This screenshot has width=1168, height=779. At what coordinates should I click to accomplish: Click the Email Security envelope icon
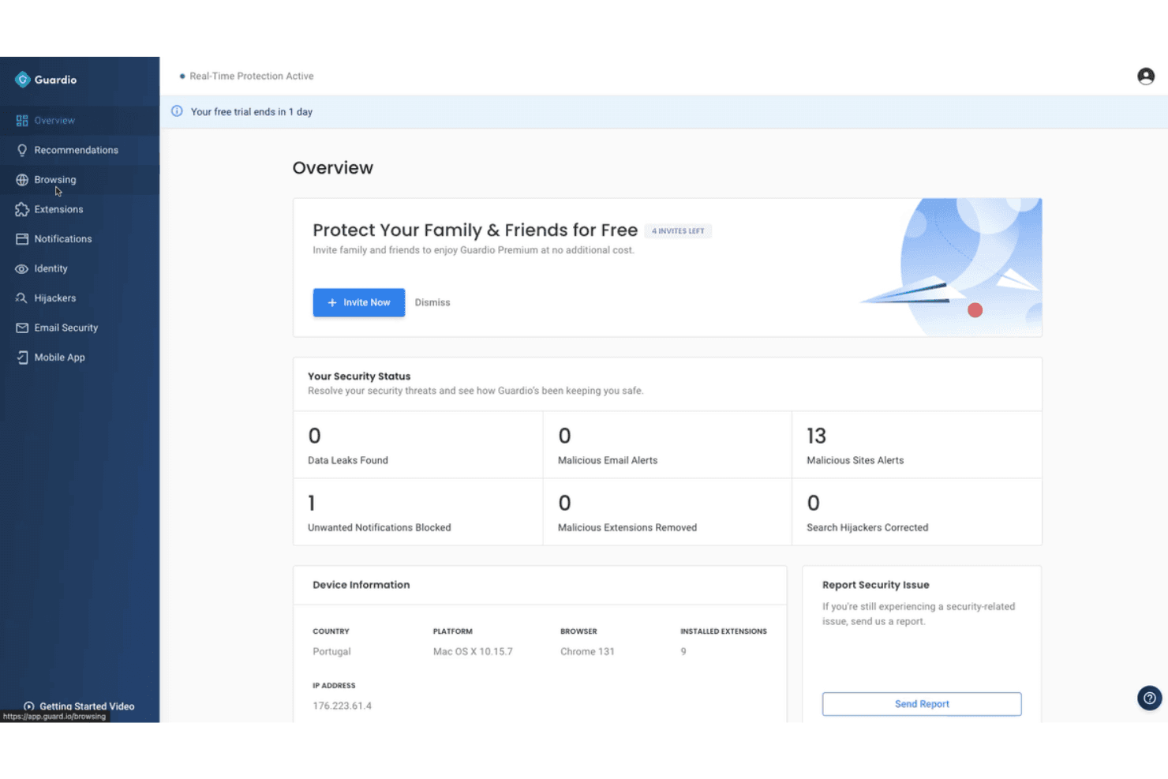click(22, 328)
